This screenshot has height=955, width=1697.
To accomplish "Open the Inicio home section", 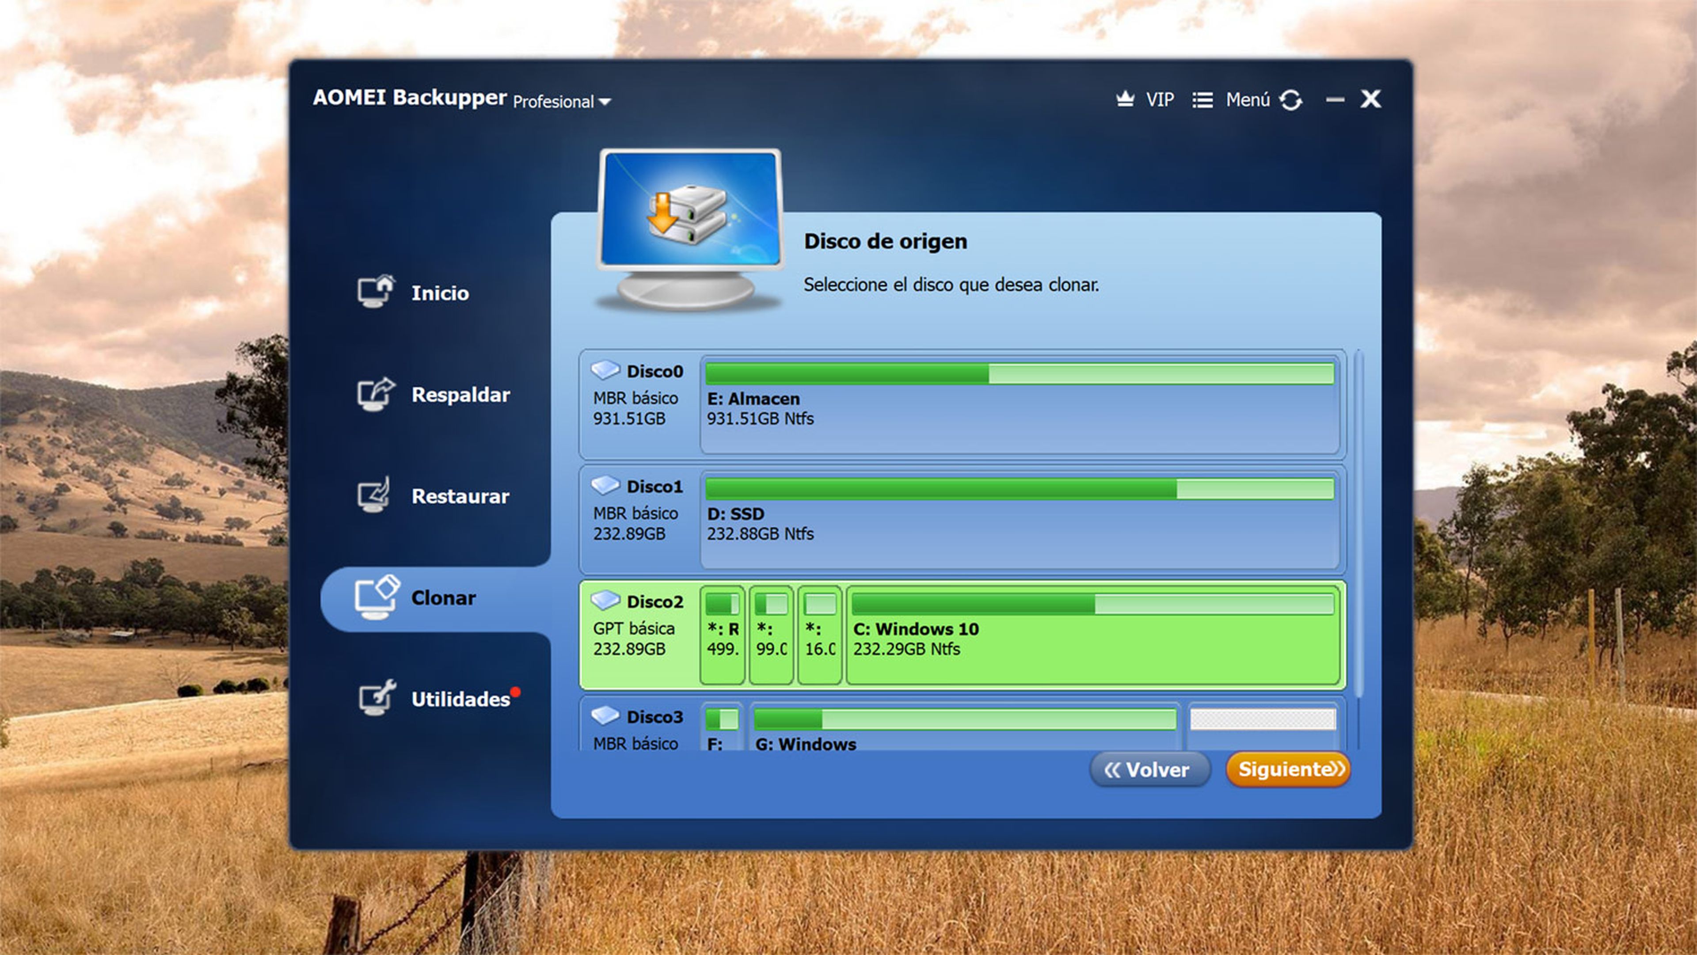I will point(413,293).
